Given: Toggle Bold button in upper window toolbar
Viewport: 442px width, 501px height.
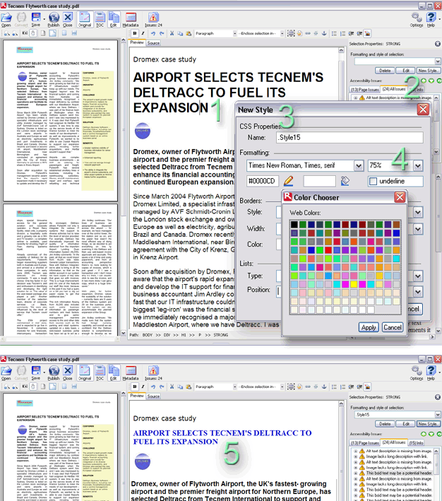Looking at the screenshot, I should pyautogui.click(x=135, y=33).
